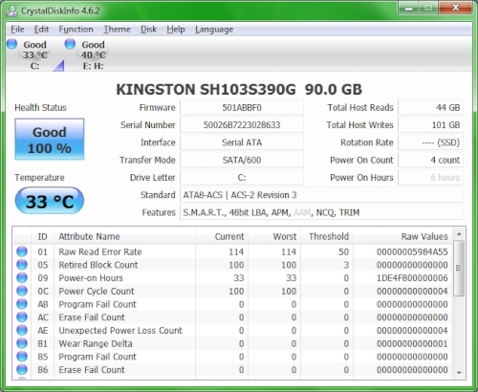Screen dimensions: 478x392
Task: Click the status dot for B5 Program Fail Count
Action: pyautogui.click(x=22, y=357)
